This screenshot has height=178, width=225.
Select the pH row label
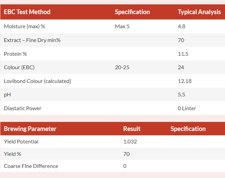coord(7,95)
